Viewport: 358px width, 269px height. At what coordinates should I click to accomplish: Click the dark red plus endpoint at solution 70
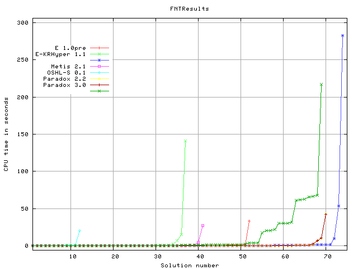coord(326,214)
